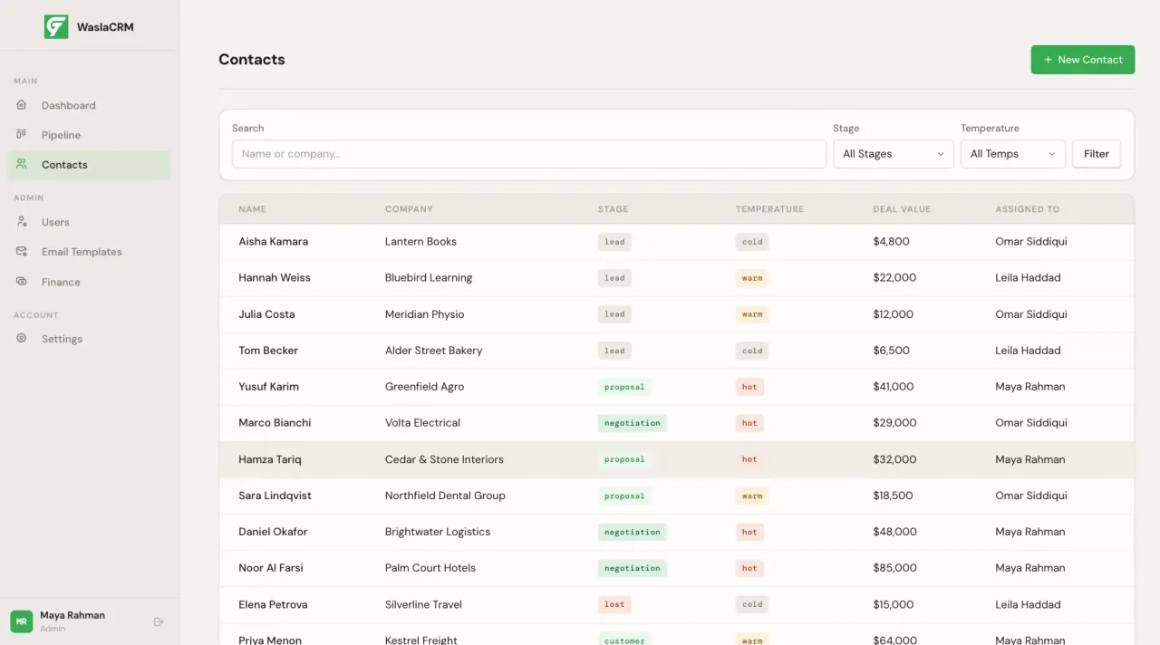Viewport: 1160px width, 645px height.
Task: Open contact Noor Al Farsi
Action: pyautogui.click(x=271, y=568)
